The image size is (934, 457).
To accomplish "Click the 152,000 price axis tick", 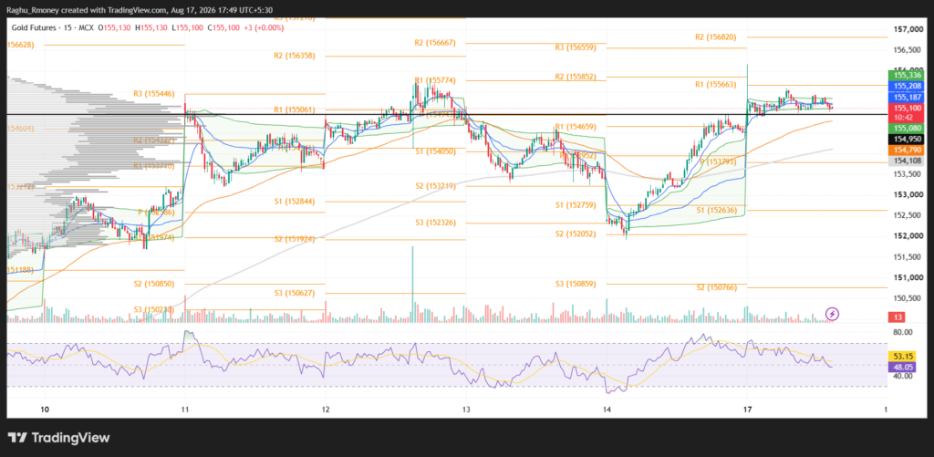I will coord(907,236).
